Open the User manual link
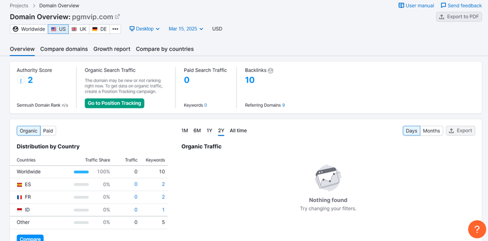This screenshot has height=241, width=488. [x=416, y=5]
